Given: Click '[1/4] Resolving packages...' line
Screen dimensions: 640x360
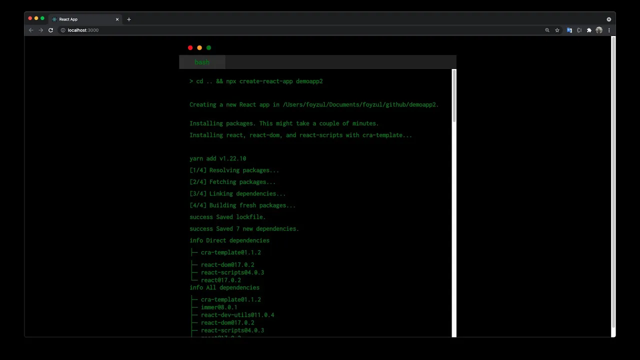Looking at the screenshot, I should (x=234, y=170).
